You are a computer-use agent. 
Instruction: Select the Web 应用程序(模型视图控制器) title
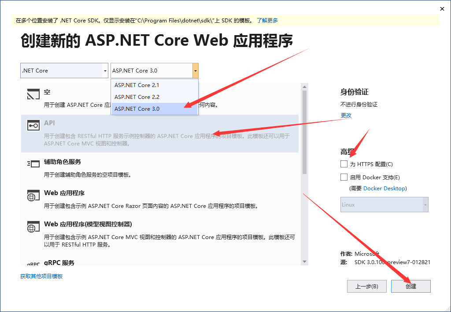88,224
